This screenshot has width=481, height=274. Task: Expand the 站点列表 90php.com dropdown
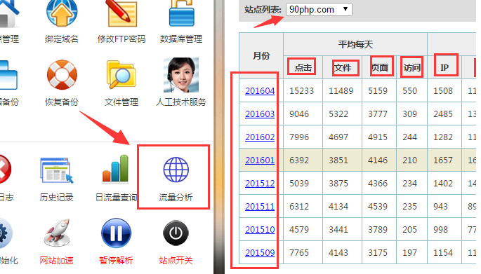coord(319,10)
